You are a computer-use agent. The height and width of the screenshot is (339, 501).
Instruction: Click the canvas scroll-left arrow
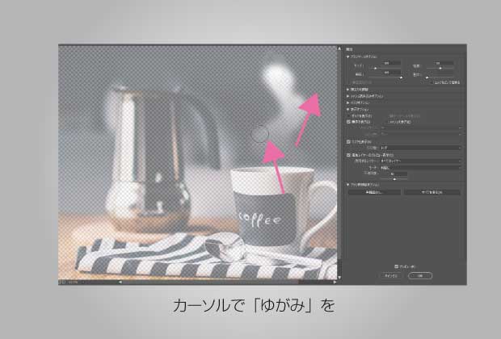[120, 282]
